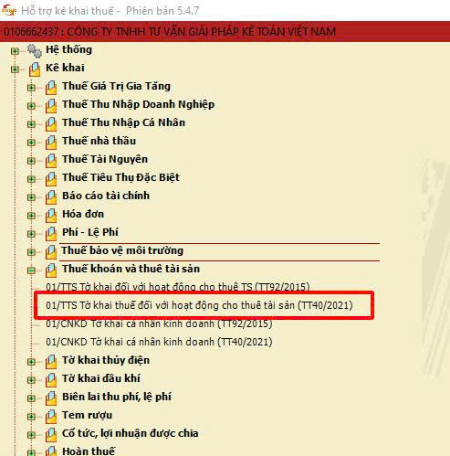Expand Thuế Tiêu Thụ Đặc Biệt branch
The image size is (450, 456).
(x=31, y=179)
